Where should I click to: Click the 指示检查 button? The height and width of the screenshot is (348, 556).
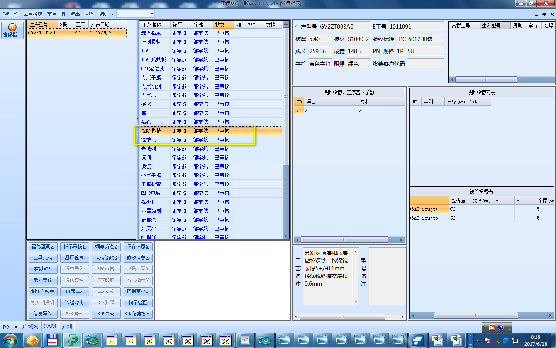pyautogui.click(x=138, y=303)
